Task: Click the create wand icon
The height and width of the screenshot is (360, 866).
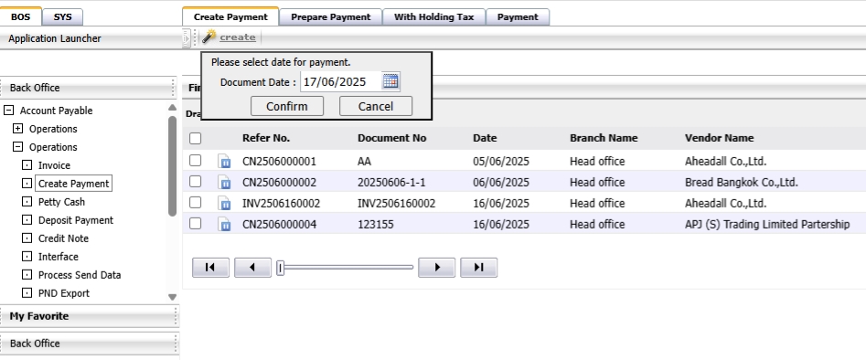Action: pyautogui.click(x=208, y=37)
